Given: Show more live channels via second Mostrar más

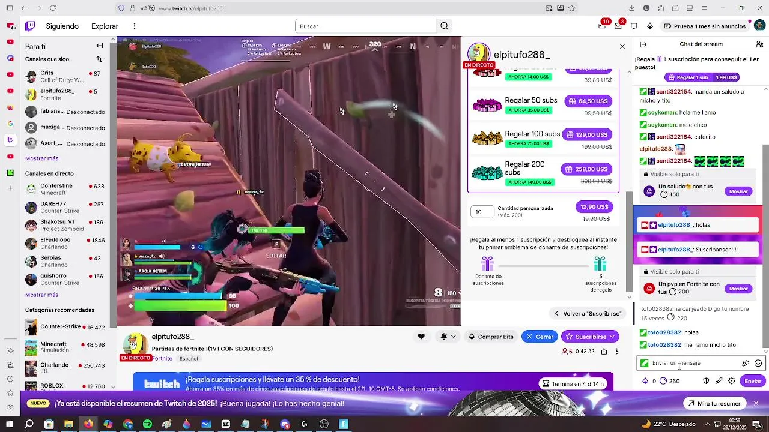Looking at the screenshot, I should pyautogui.click(x=41, y=295).
